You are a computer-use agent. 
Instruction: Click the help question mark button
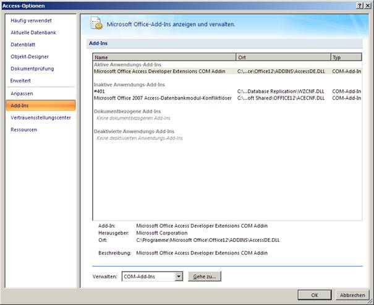(360, 6)
